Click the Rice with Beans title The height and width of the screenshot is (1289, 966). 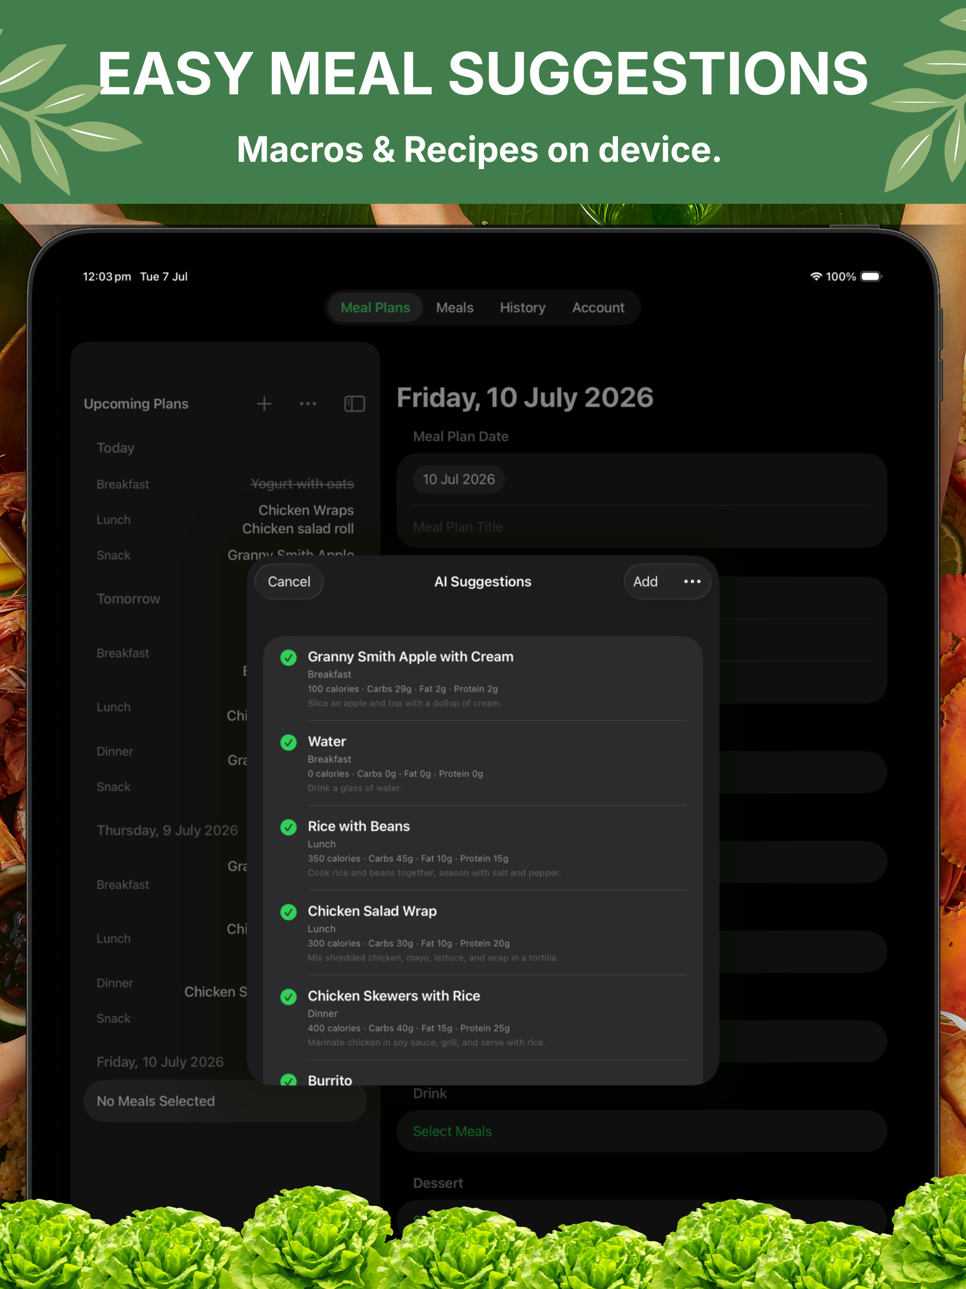coord(359,826)
